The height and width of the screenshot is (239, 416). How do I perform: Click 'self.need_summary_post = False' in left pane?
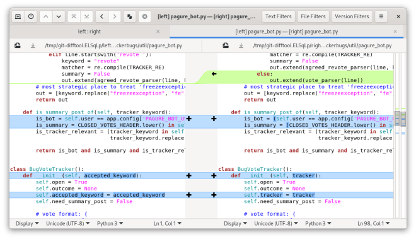click(84, 201)
